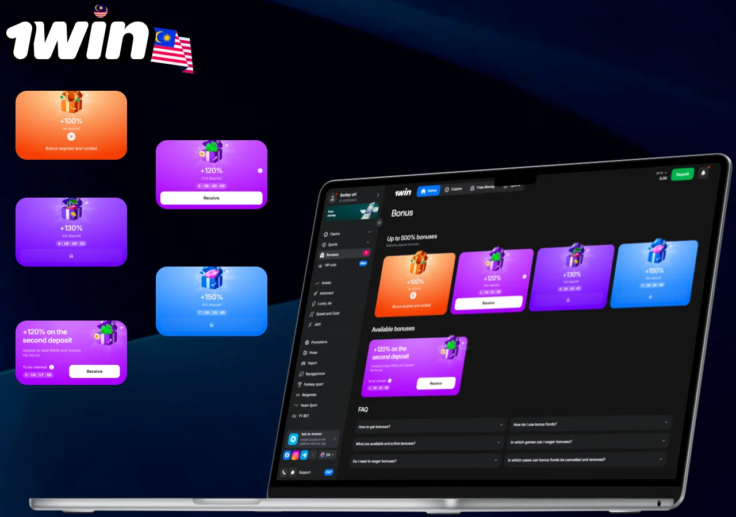Open the Instagram social icon
This screenshot has width=736, height=517.
(295, 455)
